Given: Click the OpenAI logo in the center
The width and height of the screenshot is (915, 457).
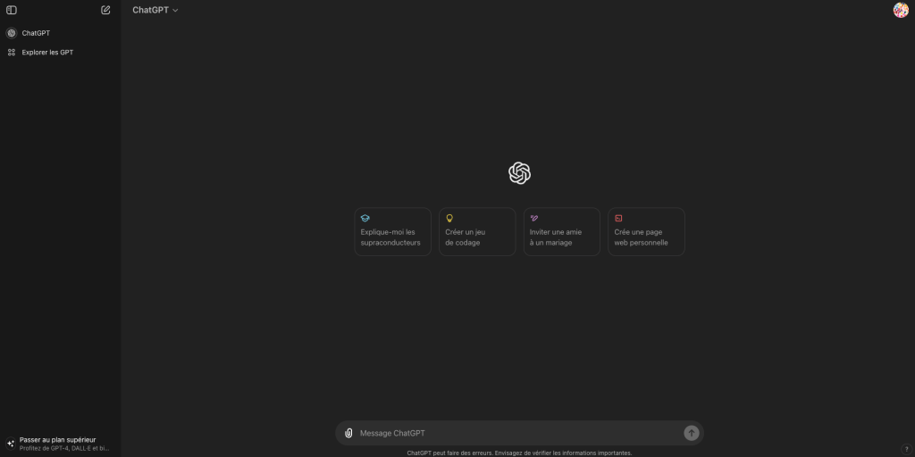Looking at the screenshot, I should point(519,173).
